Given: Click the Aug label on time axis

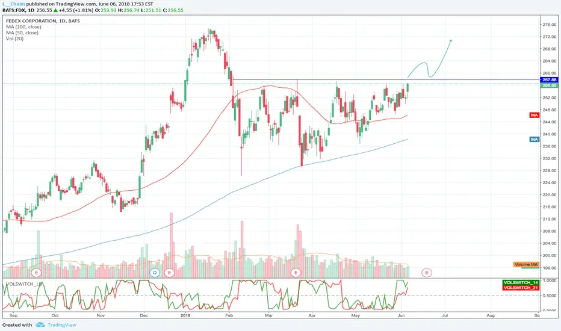Looking at the screenshot, I should [491, 315].
